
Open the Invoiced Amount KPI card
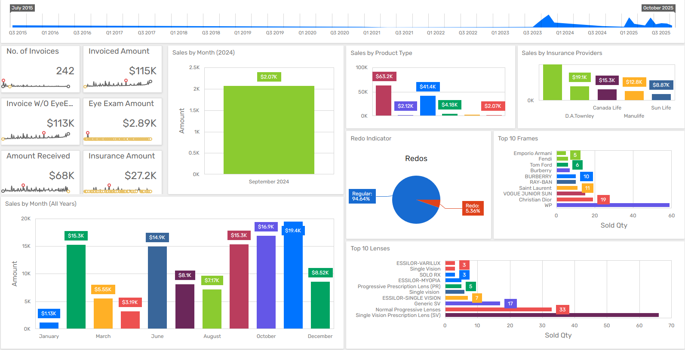tap(123, 69)
